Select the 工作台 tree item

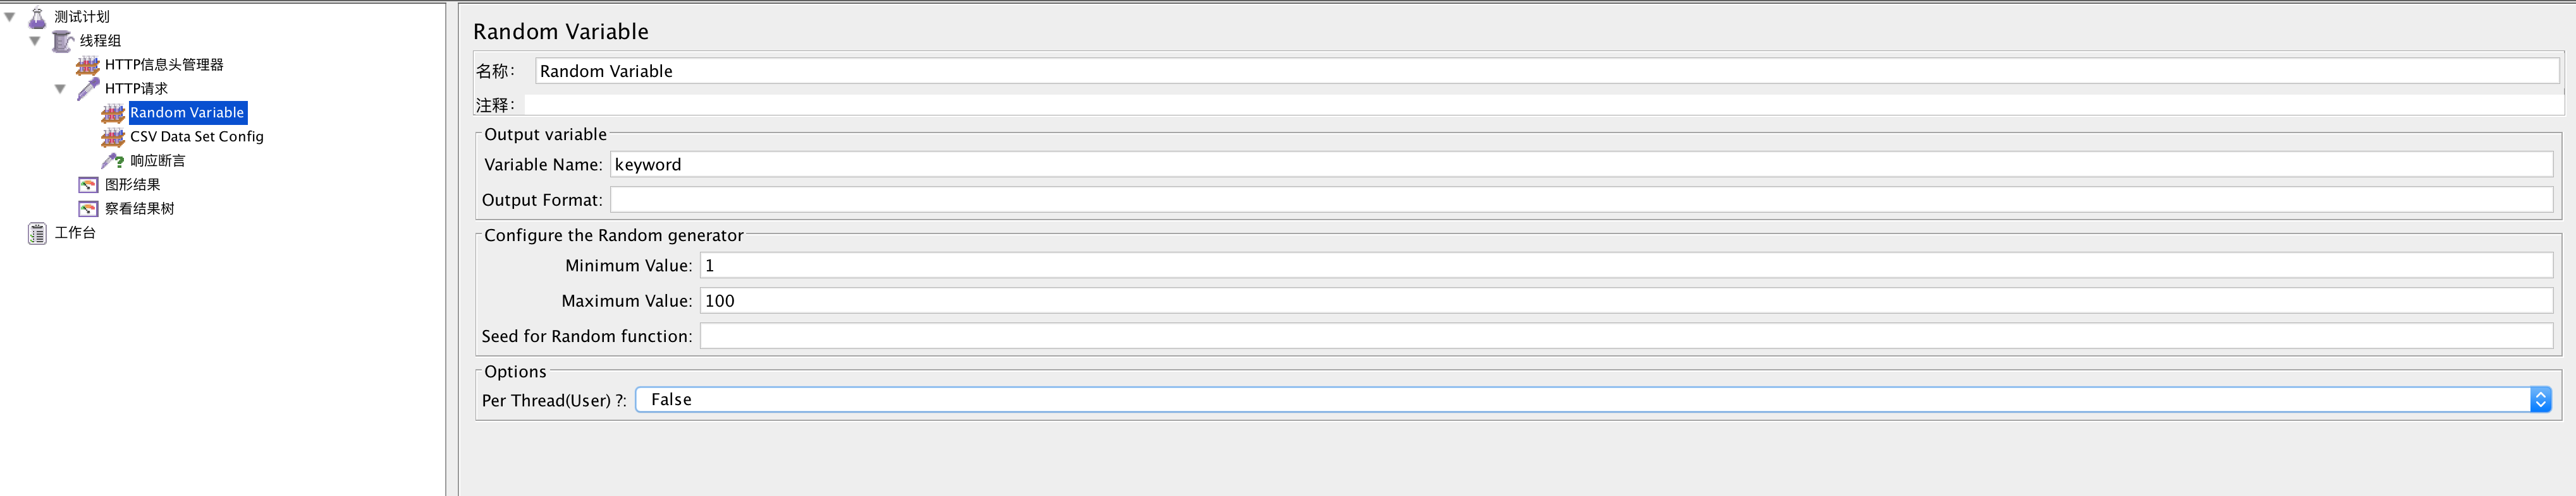point(75,232)
